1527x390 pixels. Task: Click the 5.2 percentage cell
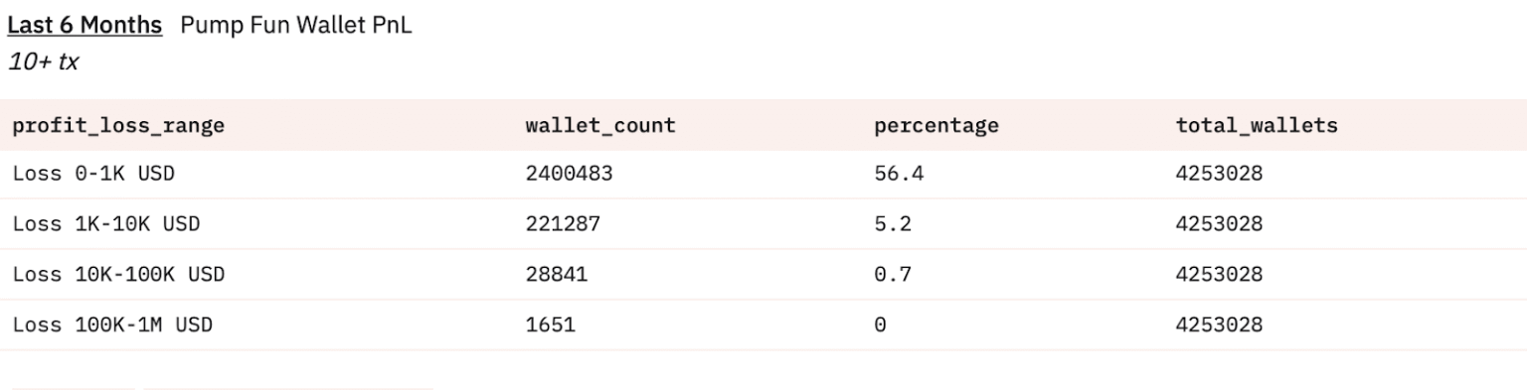(x=893, y=224)
